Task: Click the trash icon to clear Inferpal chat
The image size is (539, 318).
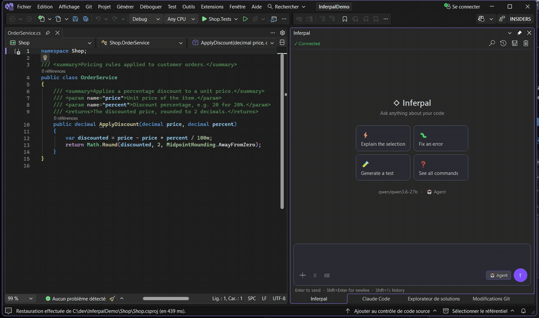Action: [526, 43]
